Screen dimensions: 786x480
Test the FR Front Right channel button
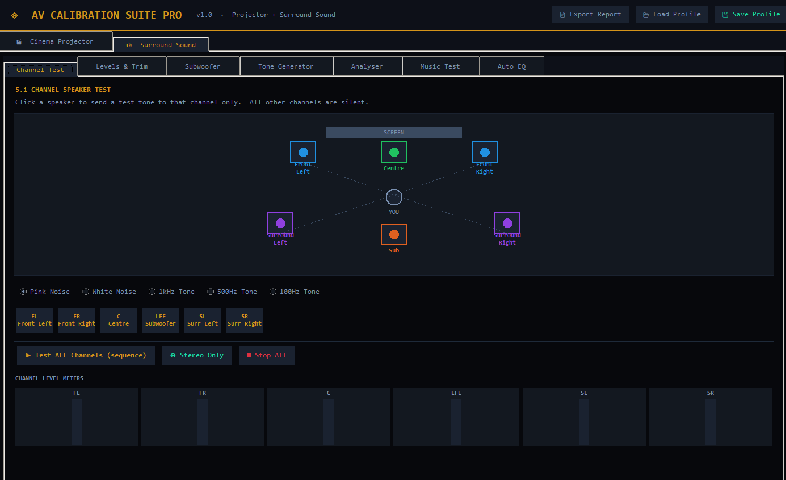tap(77, 320)
